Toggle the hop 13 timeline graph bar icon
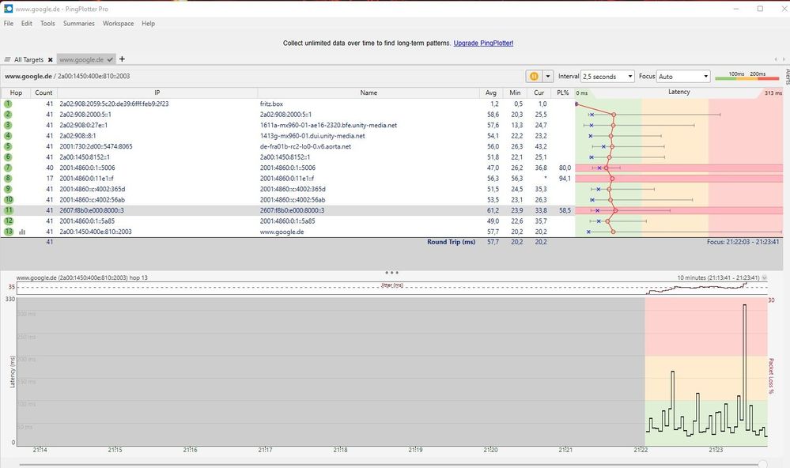 [x=22, y=232]
